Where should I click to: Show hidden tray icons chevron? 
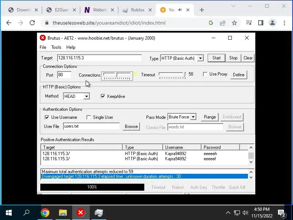pyautogui.click(x=228, y=213)
